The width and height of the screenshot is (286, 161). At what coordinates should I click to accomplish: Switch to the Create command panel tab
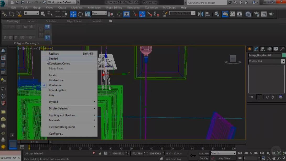[250, 49]
